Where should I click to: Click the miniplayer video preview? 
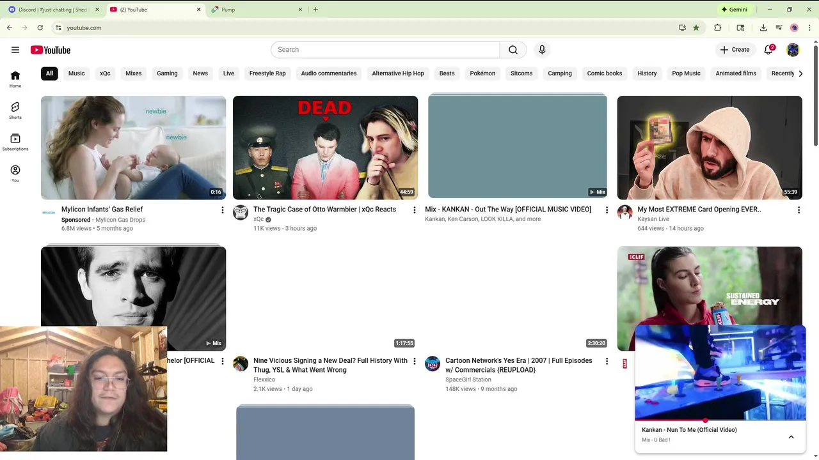pos(720,372)
